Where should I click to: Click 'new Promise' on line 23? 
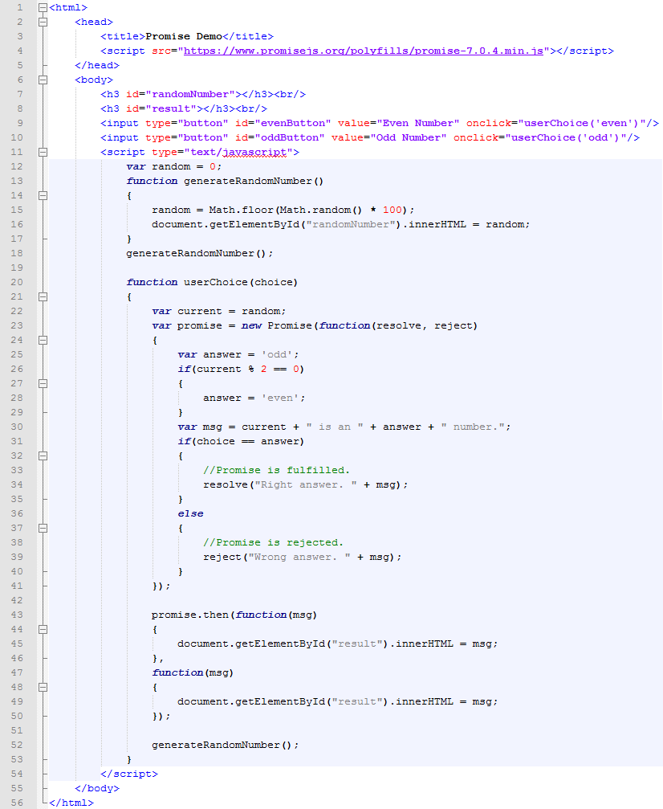click(x=277, y=325)
